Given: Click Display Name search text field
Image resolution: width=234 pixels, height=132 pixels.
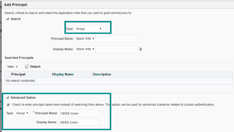Looking at the screenshot, I should [116, 49].
